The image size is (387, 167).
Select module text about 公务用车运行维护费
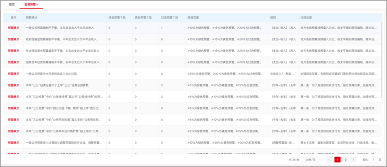pos(64,131)
